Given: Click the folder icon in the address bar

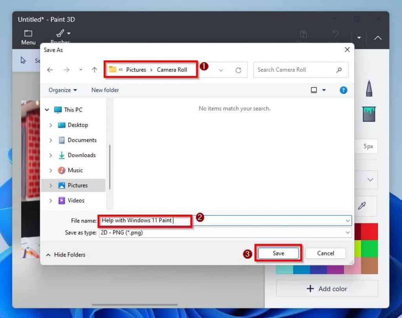Looking at the screenshot, I should [113, 69].
